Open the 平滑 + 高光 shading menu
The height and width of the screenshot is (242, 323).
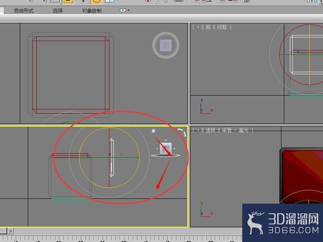pyautogui.click(x=235, y=130)
